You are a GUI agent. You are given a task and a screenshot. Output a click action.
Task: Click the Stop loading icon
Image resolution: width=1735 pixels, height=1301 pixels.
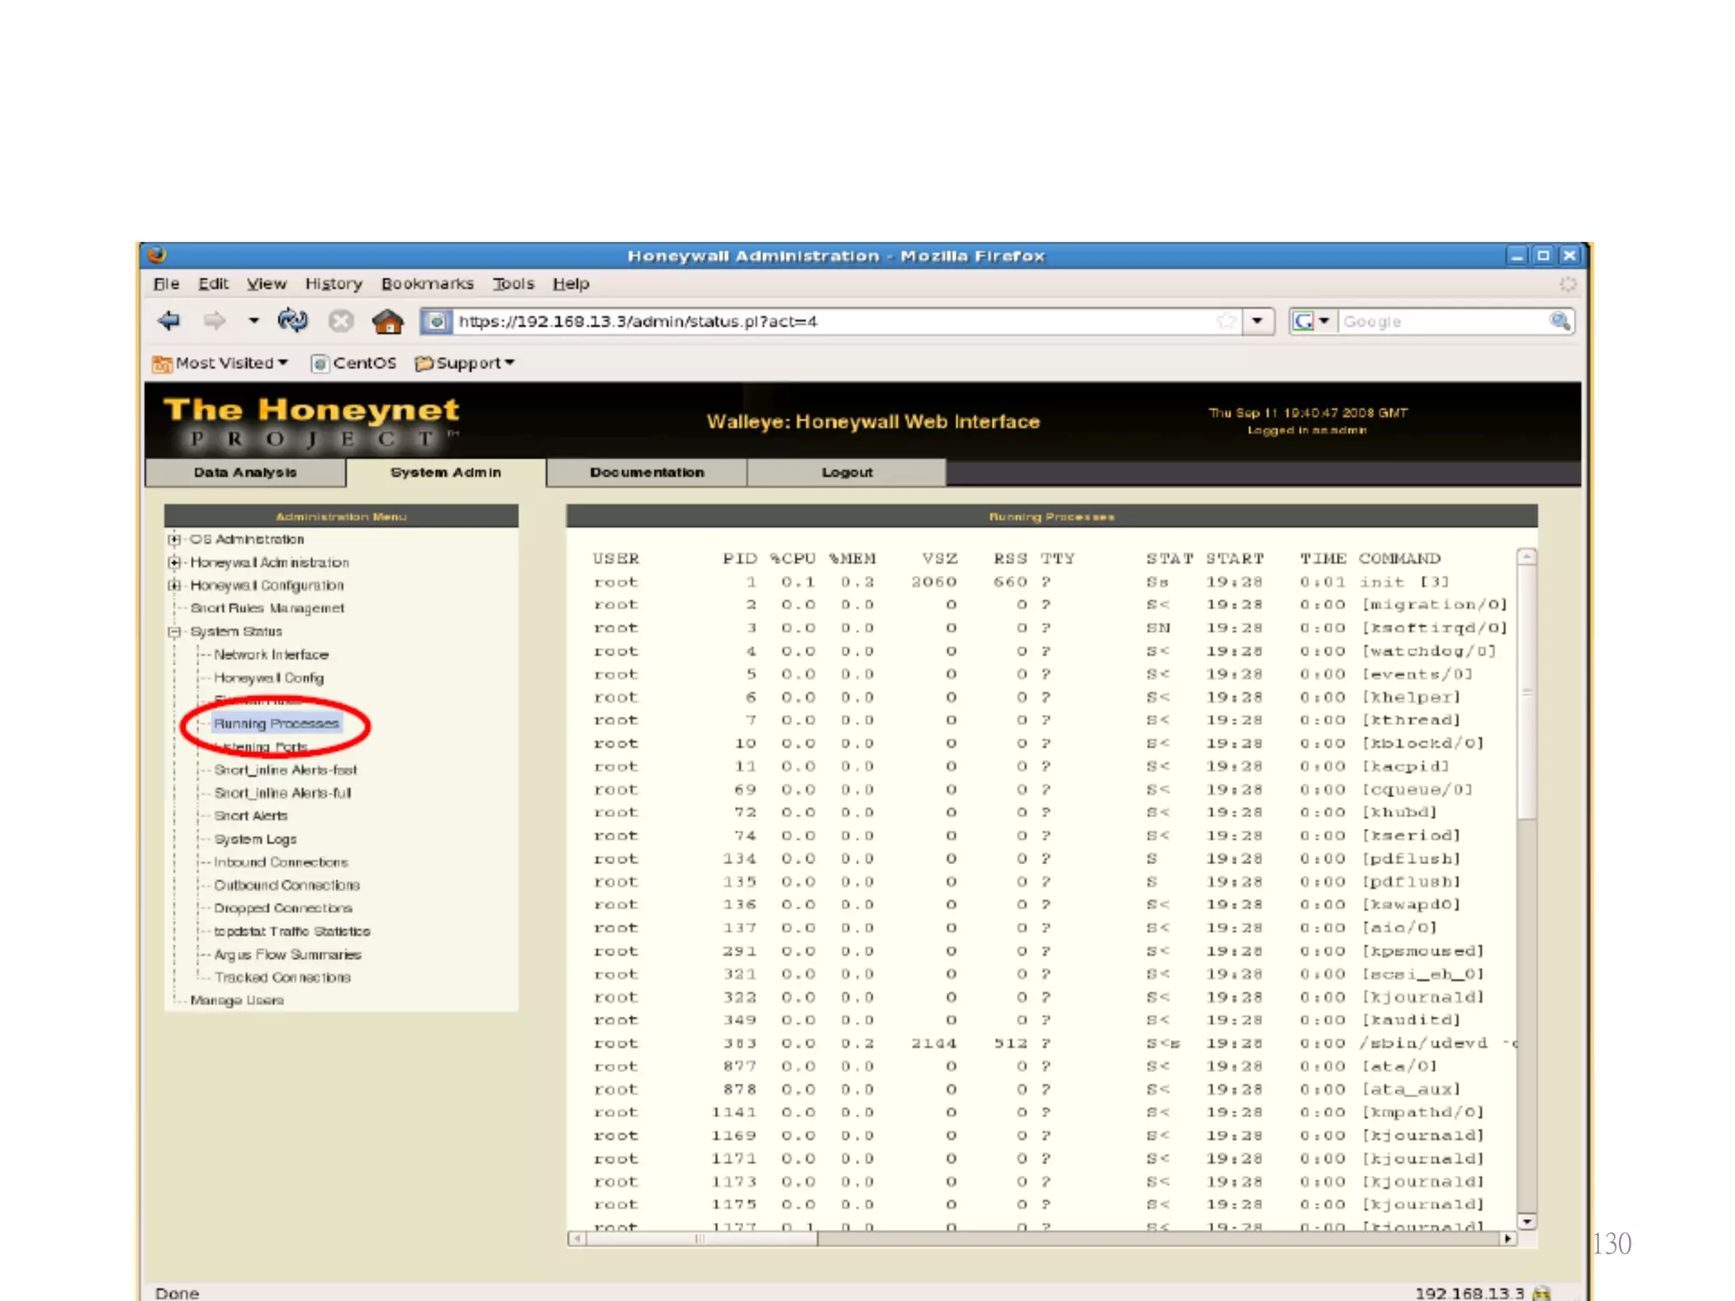341,321
